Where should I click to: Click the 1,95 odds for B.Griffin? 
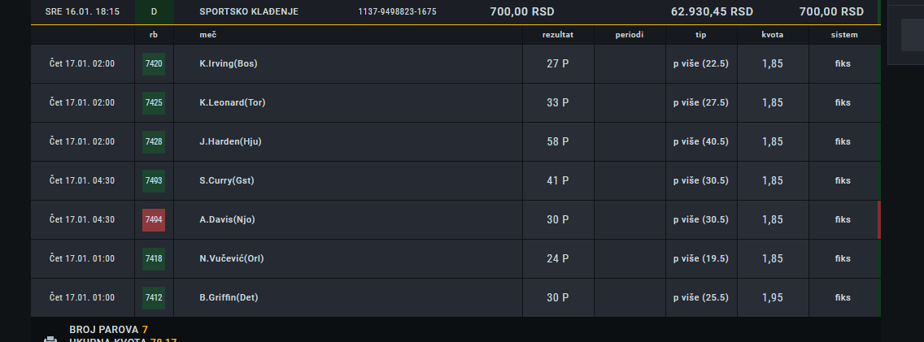click(x=772, y=298)
